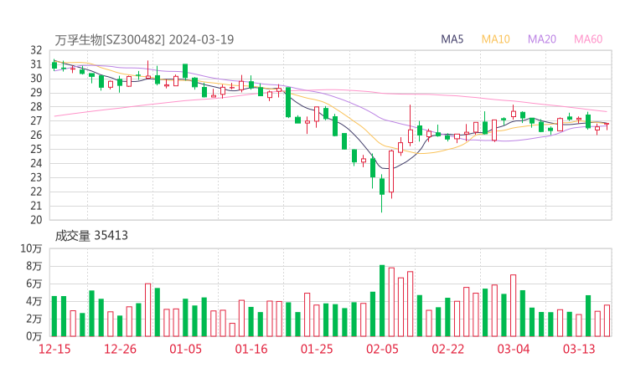Click the 12-15 date axis label
The height and width of the screenshot is (368, 620).
(x=54, y=349)
